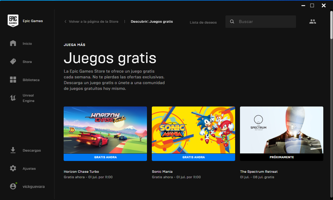The height and width of the screenshot is (200, 333).
Task: Click Volver a la página de la Store
Action: click(x=93, y=21)
